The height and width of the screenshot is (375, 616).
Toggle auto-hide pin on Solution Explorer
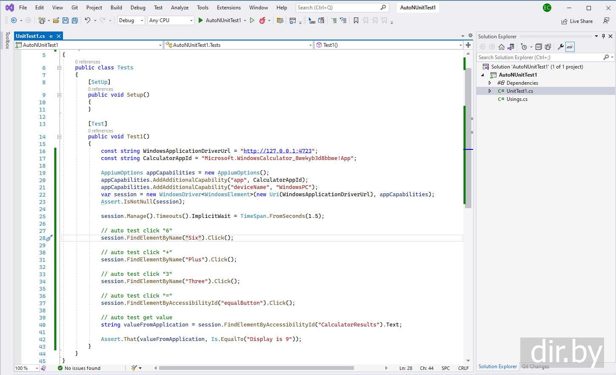[x=603, y=36]
